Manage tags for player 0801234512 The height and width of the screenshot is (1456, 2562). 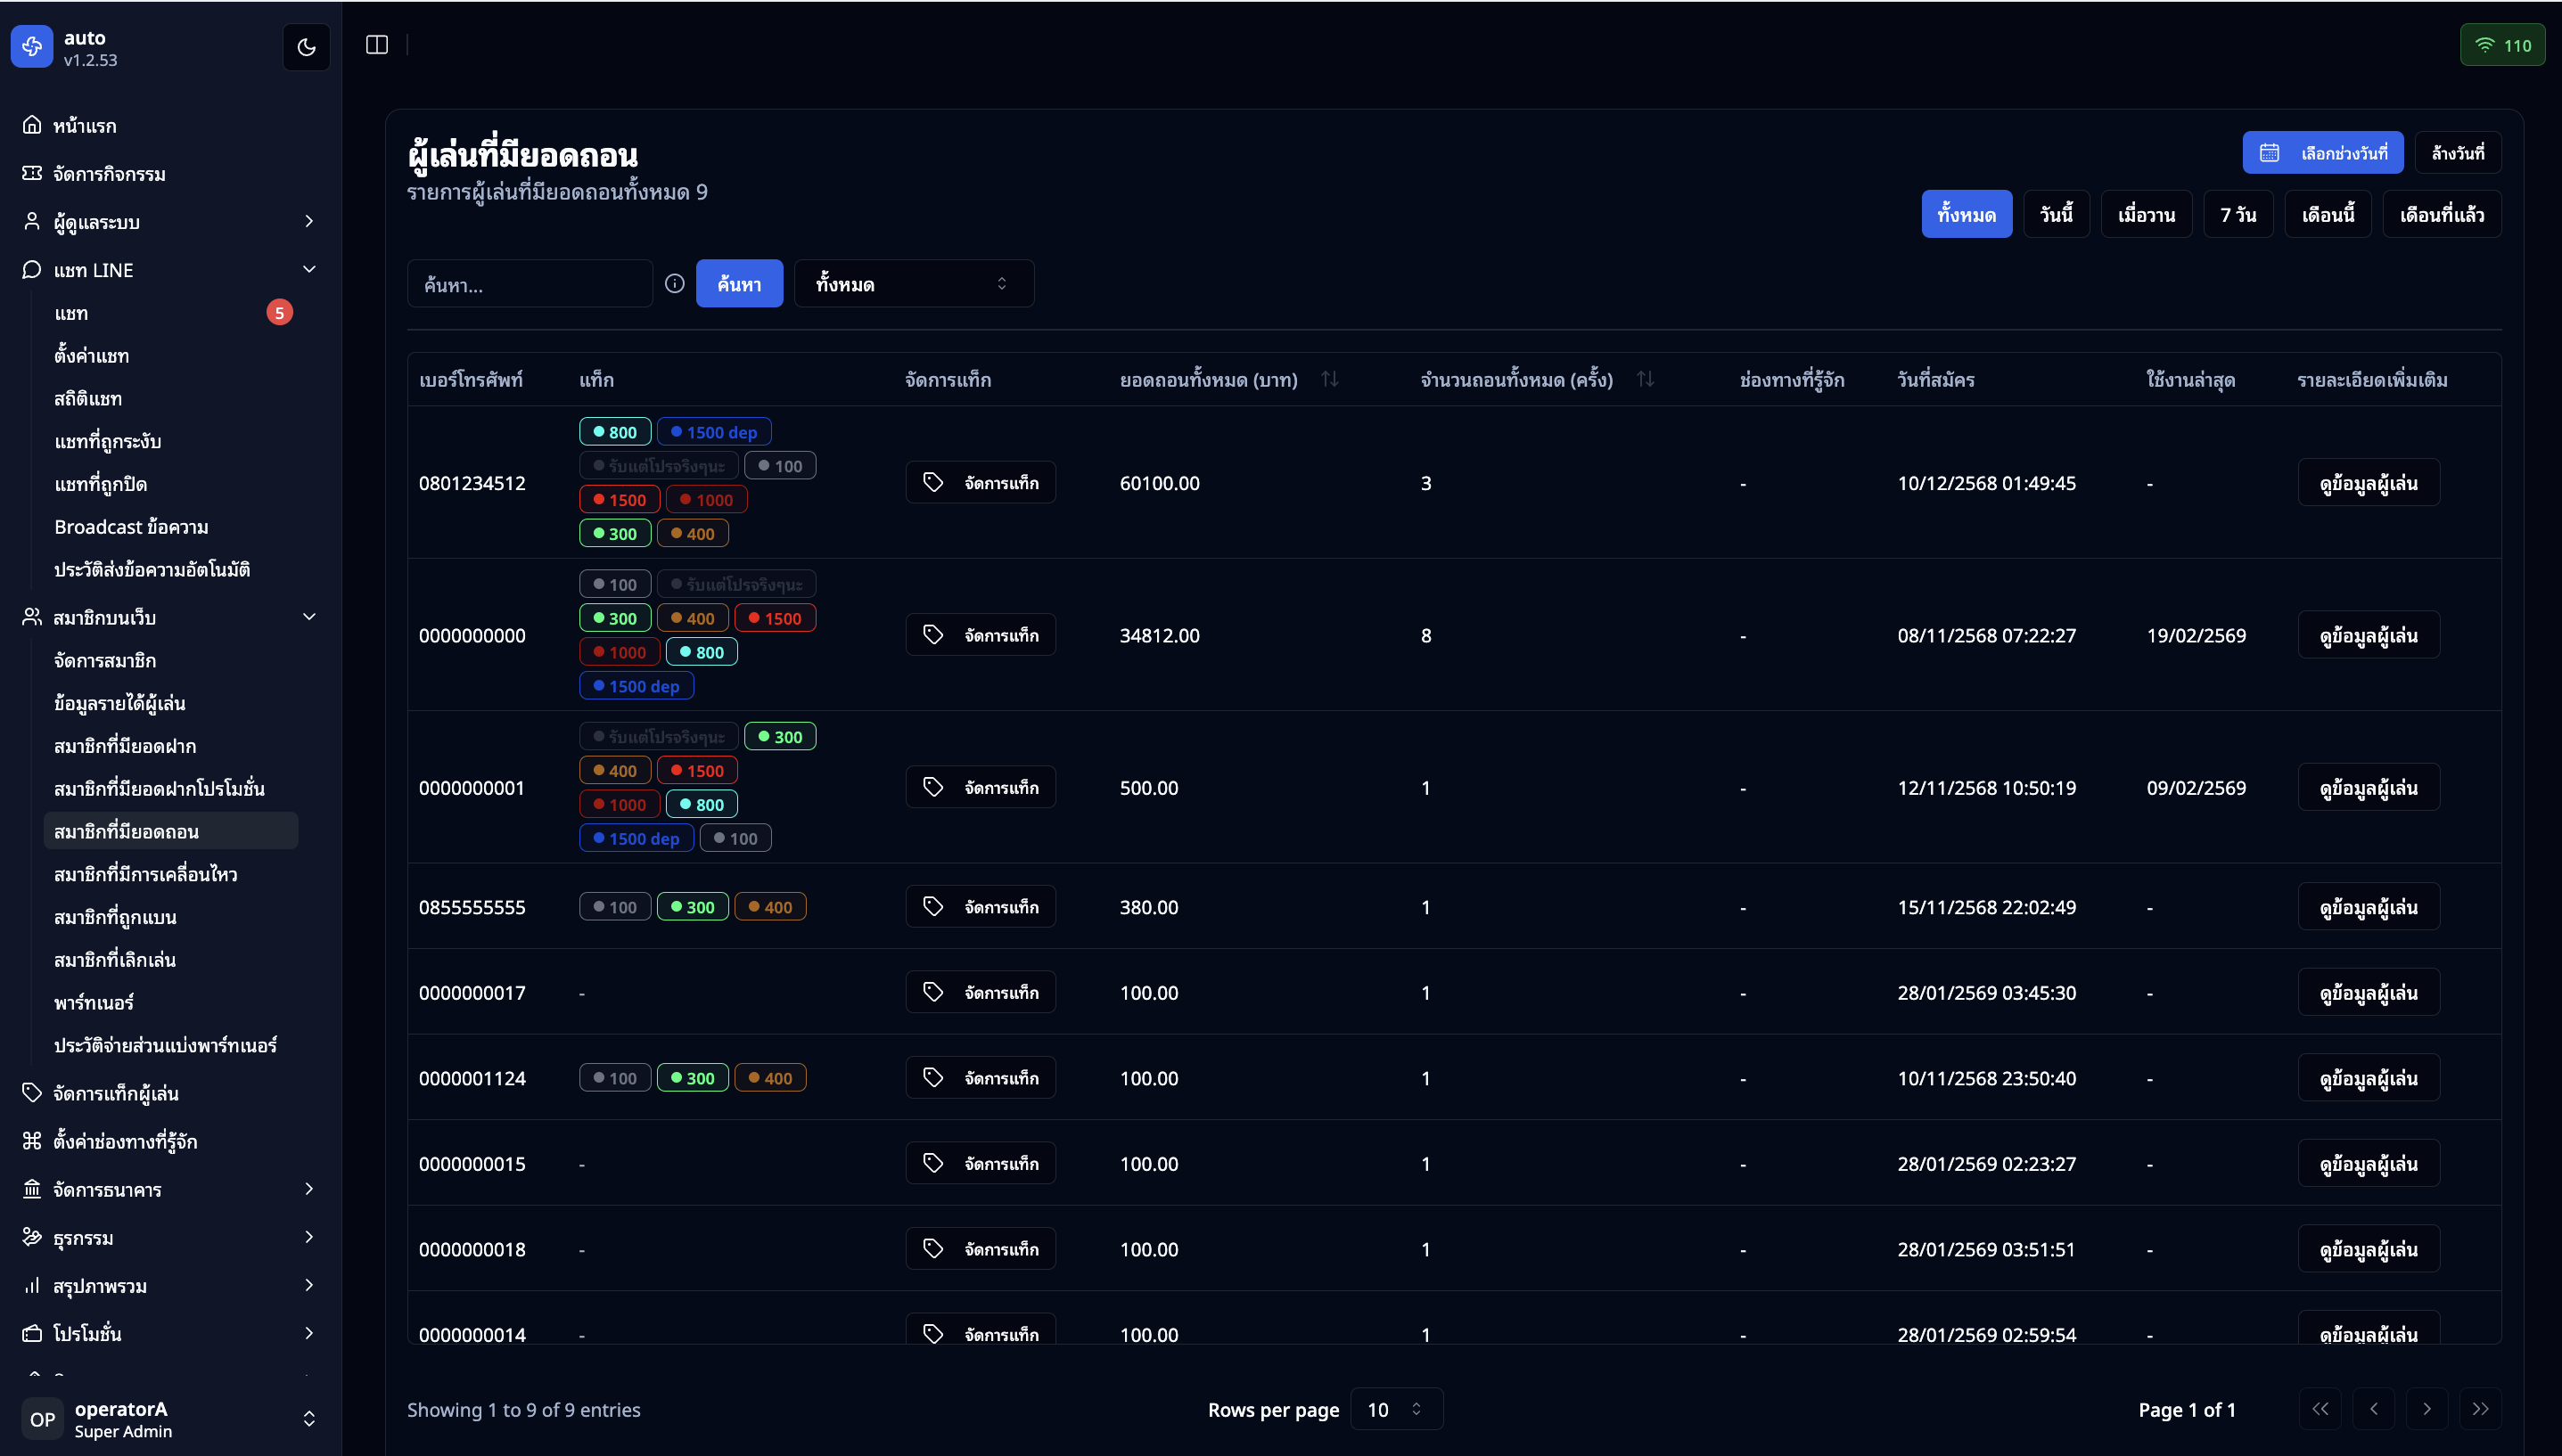pos(981,483)
